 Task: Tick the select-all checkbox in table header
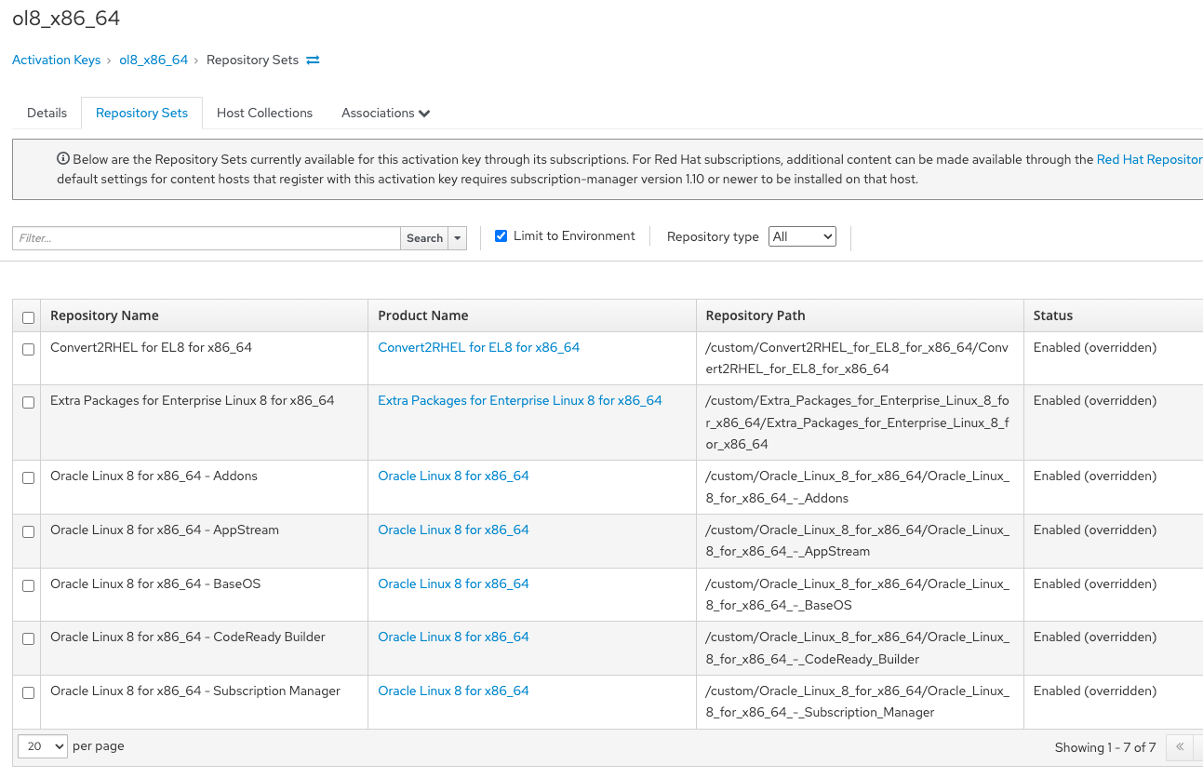tap(28, 317)
